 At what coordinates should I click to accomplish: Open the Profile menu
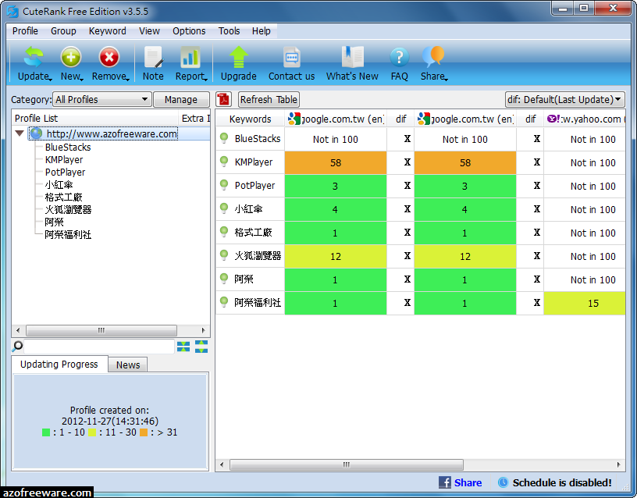coord(25,31)
